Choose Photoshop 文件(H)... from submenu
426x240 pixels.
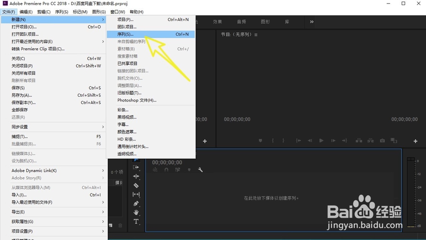(151, 100)
